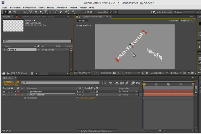Viewport: 201px width, 134px height.
Task: Select the Pan Behind anchor tool
Action: point(30,12)
